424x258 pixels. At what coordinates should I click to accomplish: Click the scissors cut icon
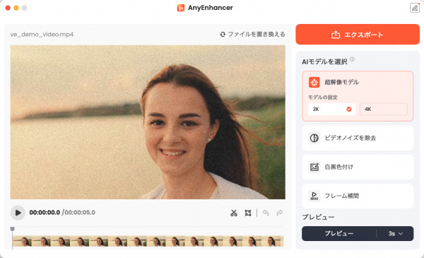click(234, 213)
